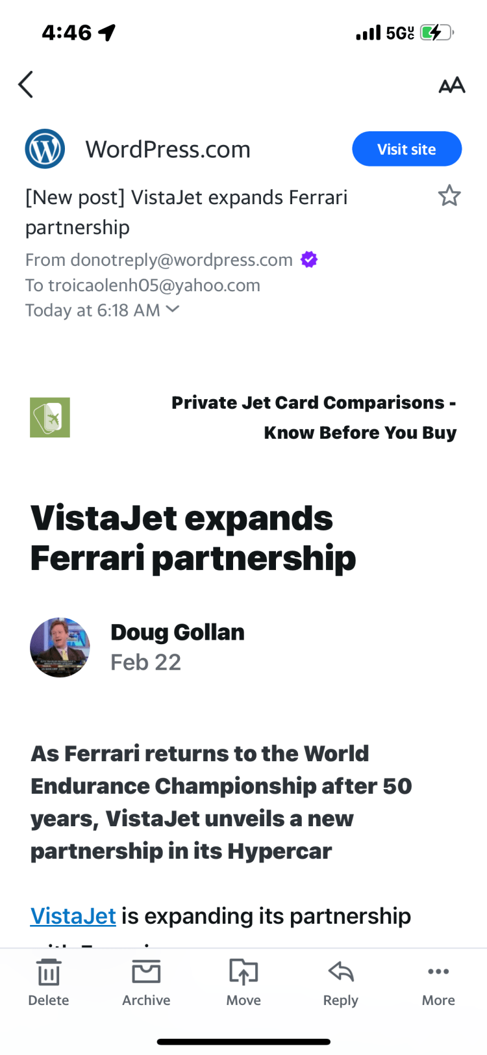Open the text size AA option

(452, 85)
